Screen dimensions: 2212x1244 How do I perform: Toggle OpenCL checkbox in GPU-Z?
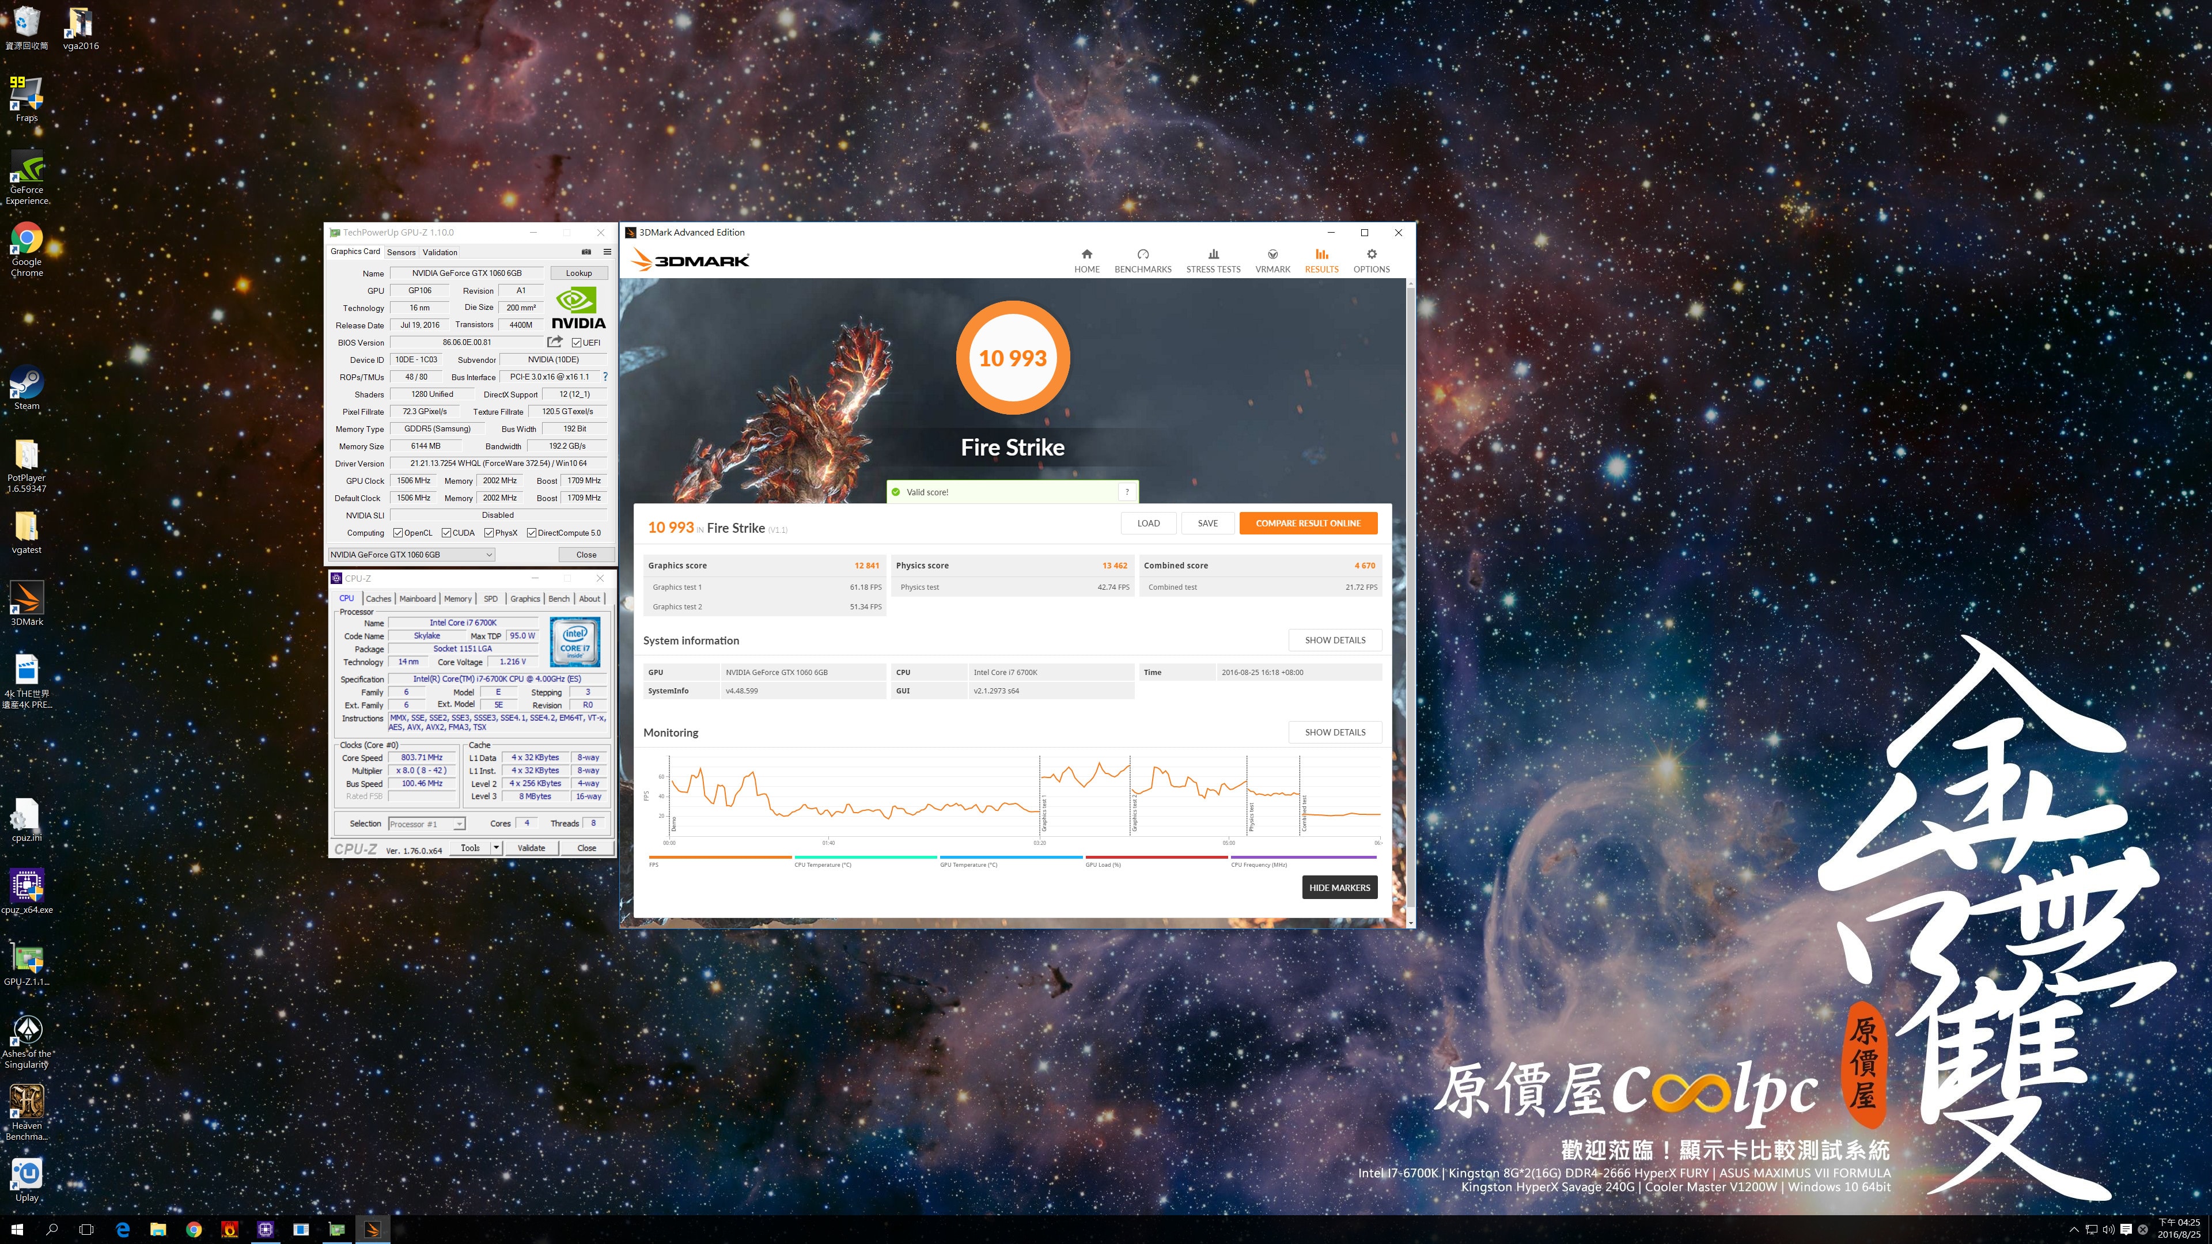[x=397, y=532]
